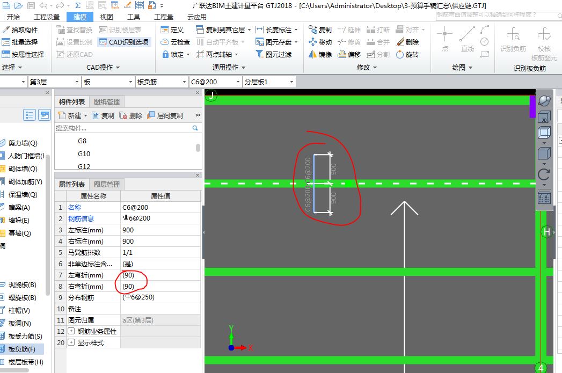The height and width of the screenshot is (373, 562).
Task: Expand the 钢筋业务属性 row
Action: click(71, 331)
